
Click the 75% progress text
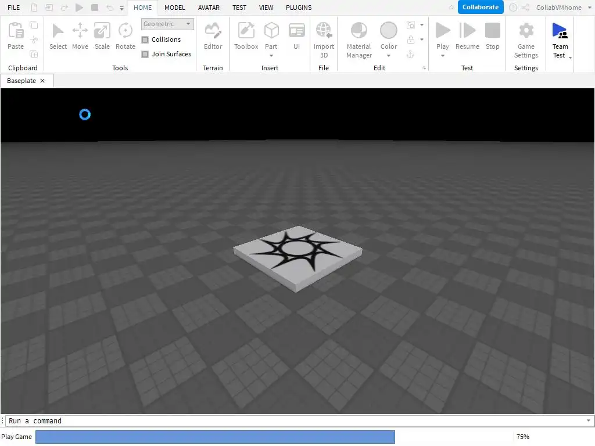pyautogui.click(x=522, y=437)
